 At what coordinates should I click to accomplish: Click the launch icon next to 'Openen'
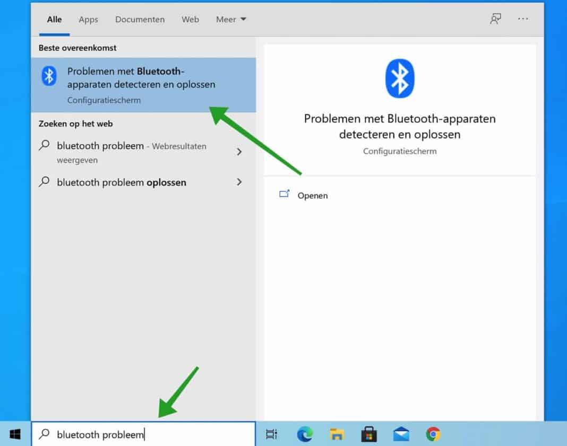(x=285, y=194)
